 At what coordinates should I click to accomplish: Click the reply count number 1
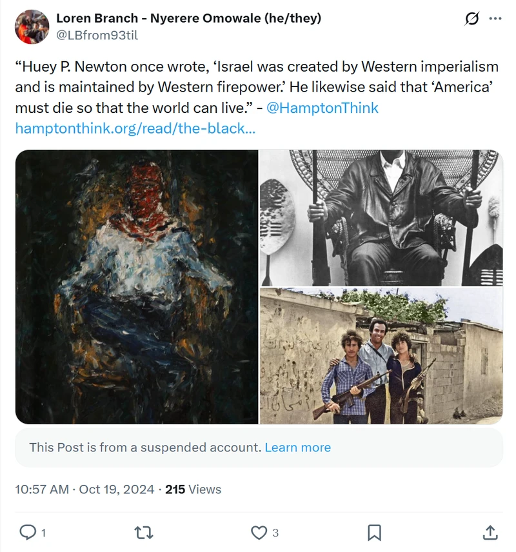[43, 533]
